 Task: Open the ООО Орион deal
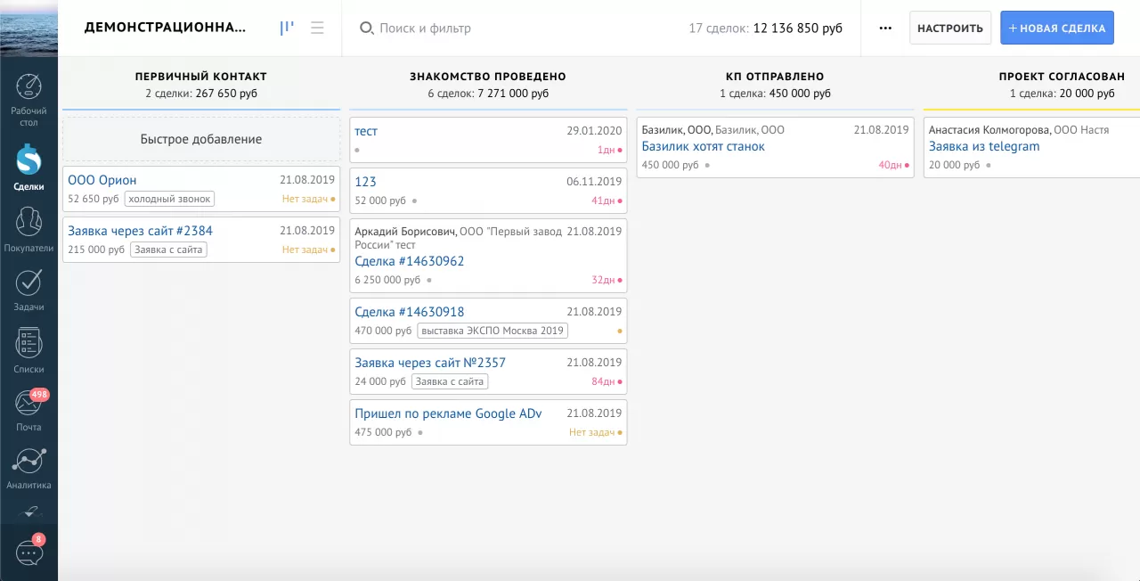102,180
